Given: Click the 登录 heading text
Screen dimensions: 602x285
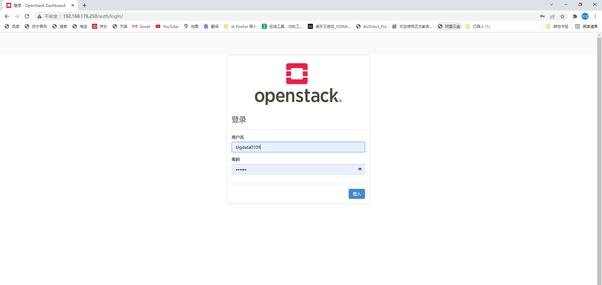Looking at the screenshot, I should [239, 120].
